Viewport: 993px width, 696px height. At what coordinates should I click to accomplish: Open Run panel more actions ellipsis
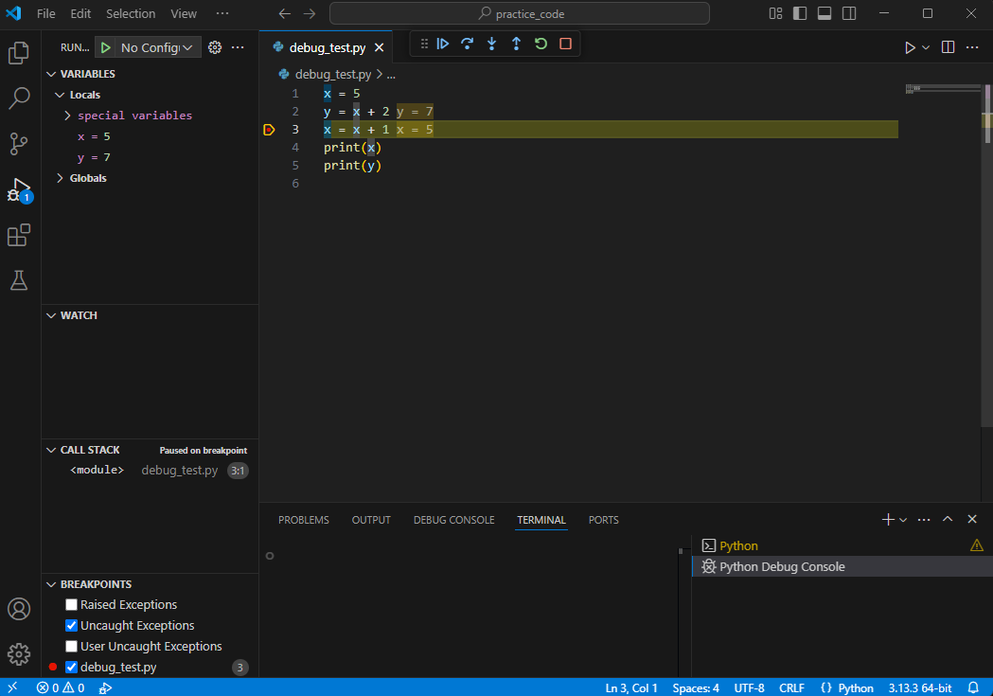(238, 47)
